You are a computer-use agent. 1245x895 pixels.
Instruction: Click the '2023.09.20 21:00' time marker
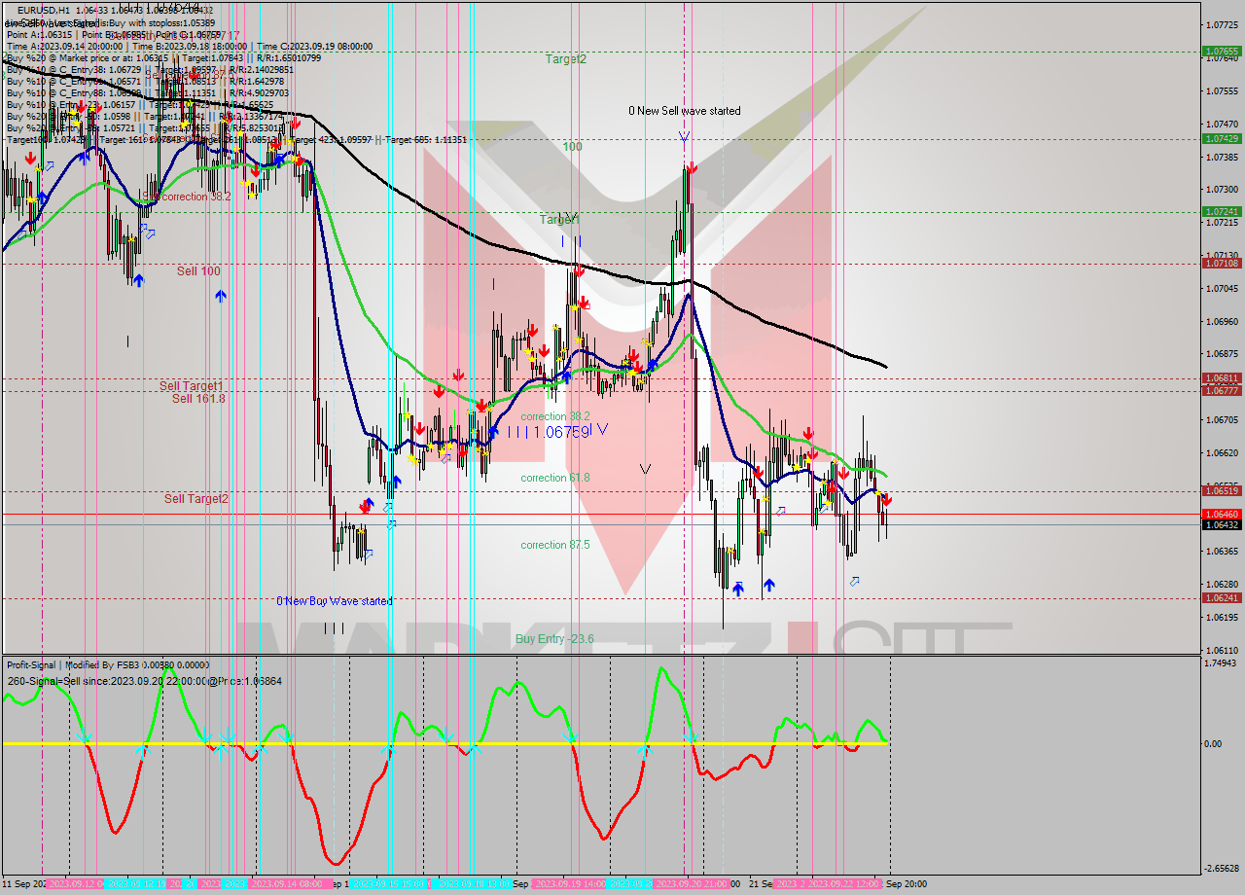(691, 884)
